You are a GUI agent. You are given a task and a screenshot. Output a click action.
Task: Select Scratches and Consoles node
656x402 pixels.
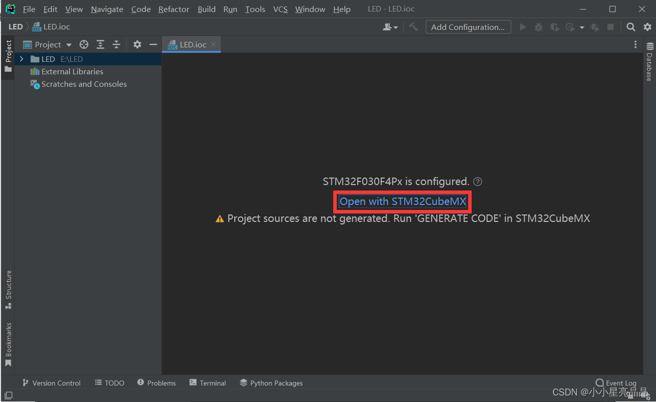pos(78,84)
